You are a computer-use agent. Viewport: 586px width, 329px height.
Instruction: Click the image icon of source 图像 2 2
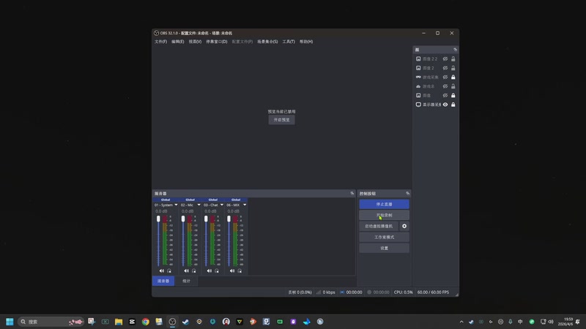(x=418, y=58)
